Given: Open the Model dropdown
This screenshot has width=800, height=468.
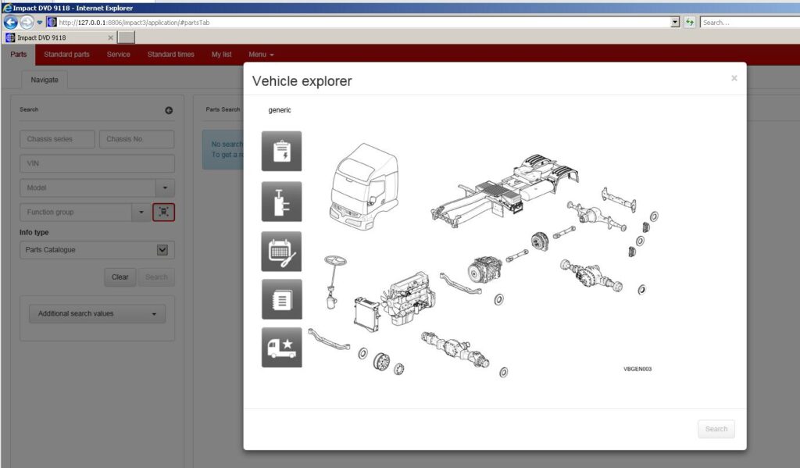Looking at the screenshot, I should click(165, 188).
